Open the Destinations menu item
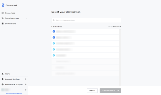Viewport: 161px width, 95px height. [x=11, y=23]
